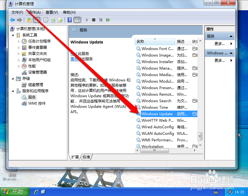Click the 重启动此服务 link

(82, 59)
